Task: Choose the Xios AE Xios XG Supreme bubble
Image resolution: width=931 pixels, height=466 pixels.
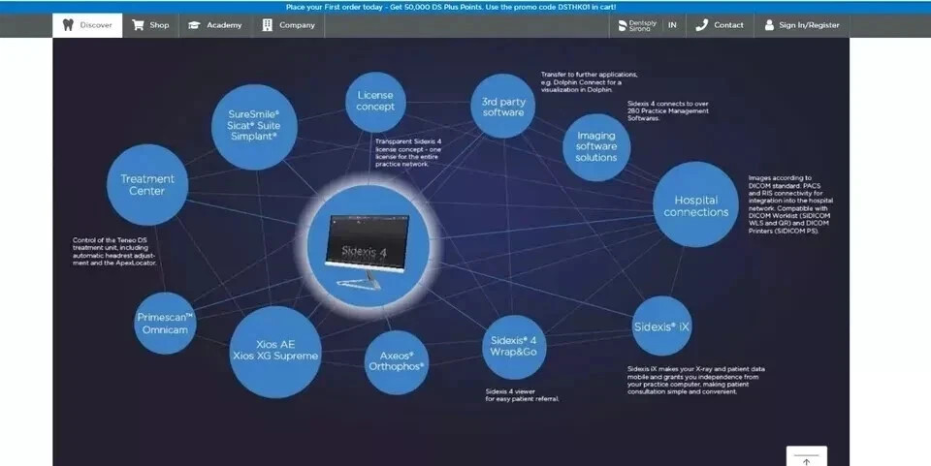Action: [x=275, y=352]
